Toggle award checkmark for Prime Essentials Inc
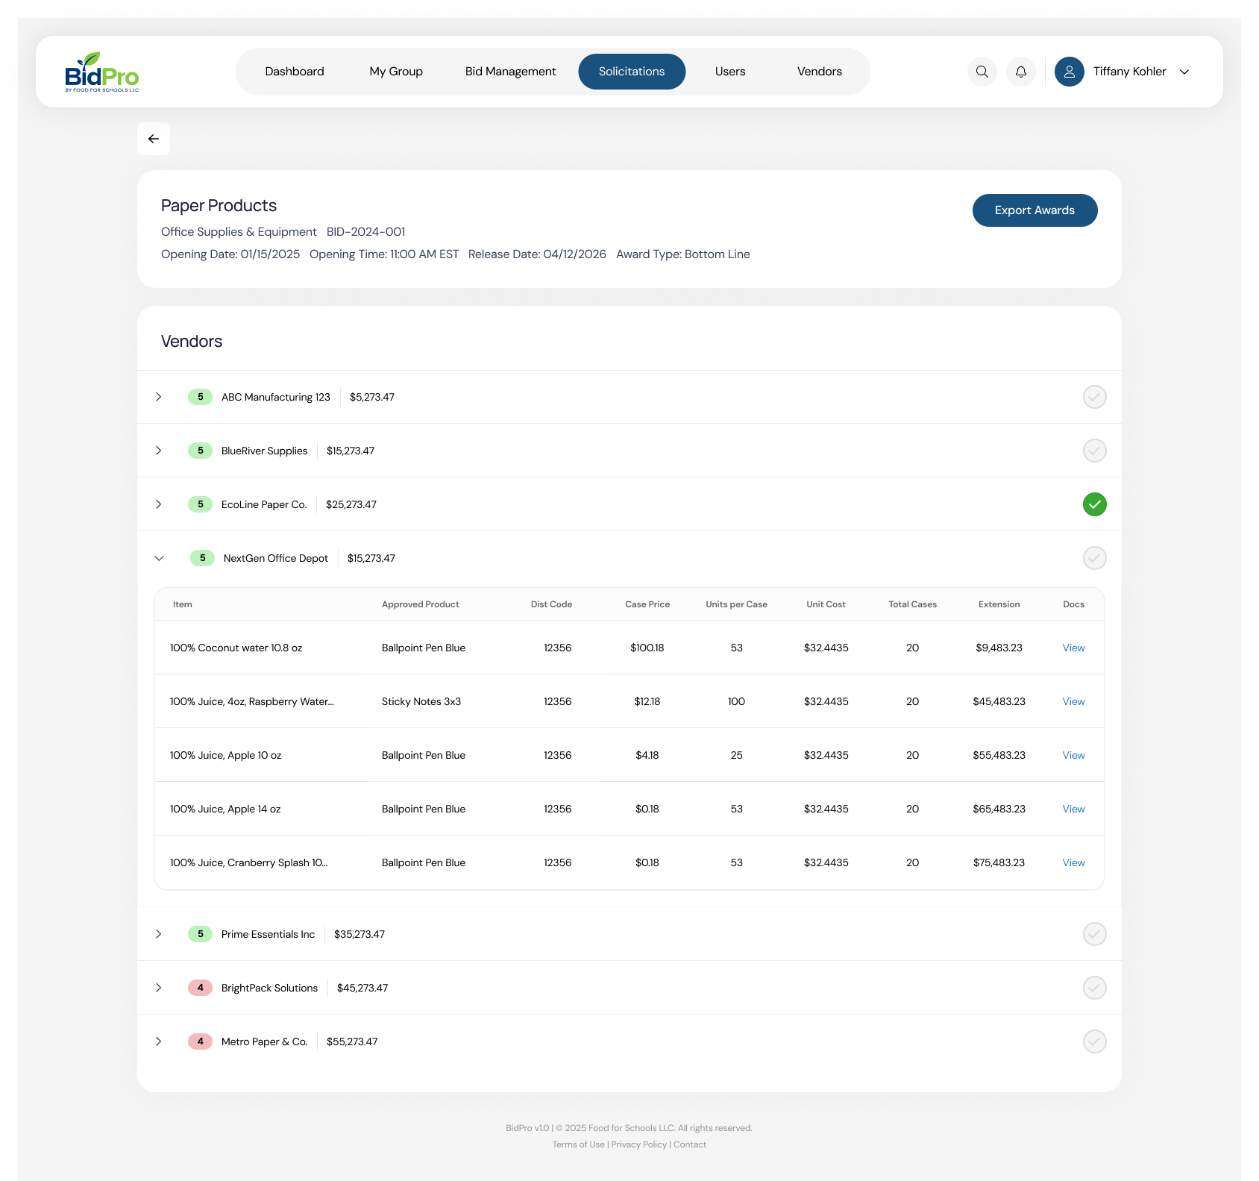Viewport: 1259px width, 1181px height. click(x=1094, y=934)
